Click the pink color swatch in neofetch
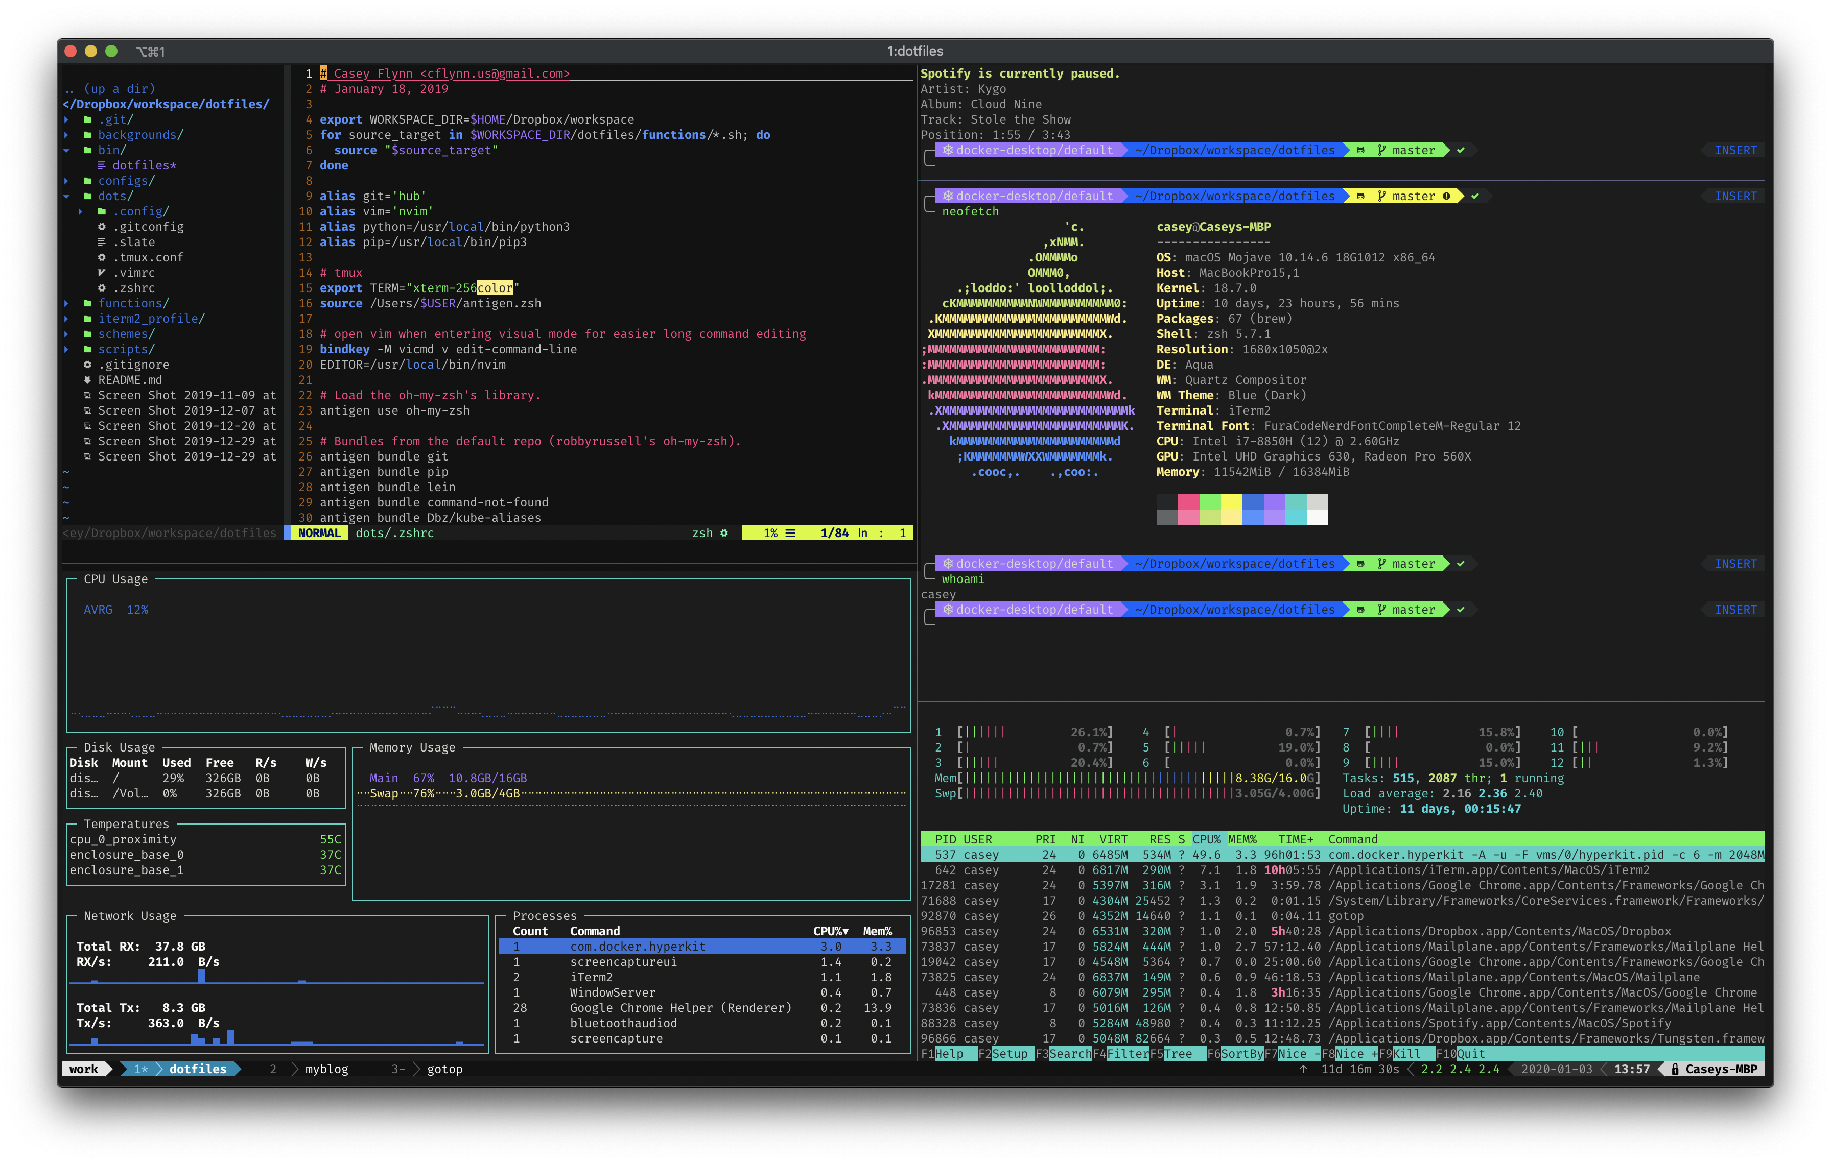The image size is (1831, 1163). click(x=1188, y=502)
